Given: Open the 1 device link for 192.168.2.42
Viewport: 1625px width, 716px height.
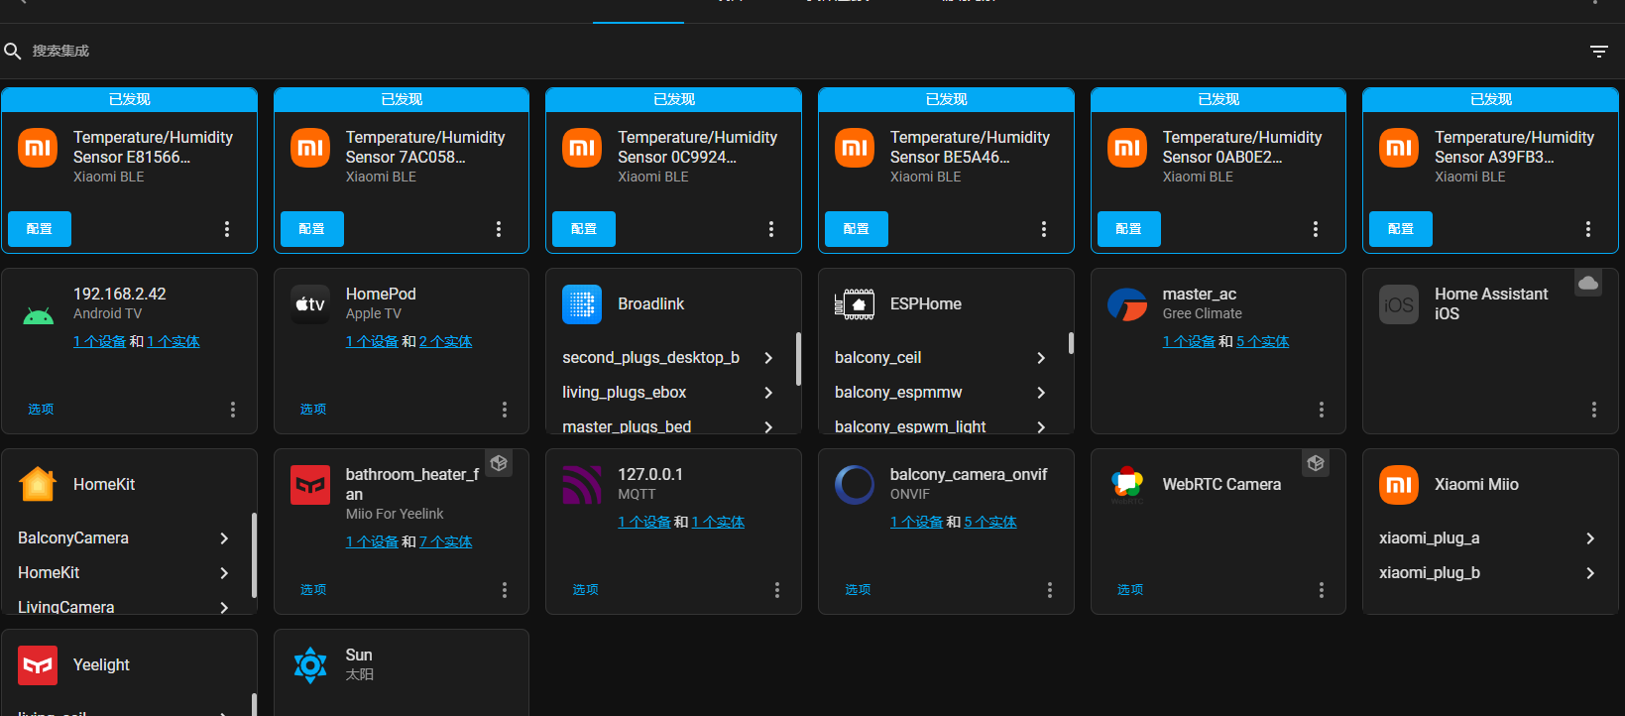Looking at the screenshot, I should [99, 342].
